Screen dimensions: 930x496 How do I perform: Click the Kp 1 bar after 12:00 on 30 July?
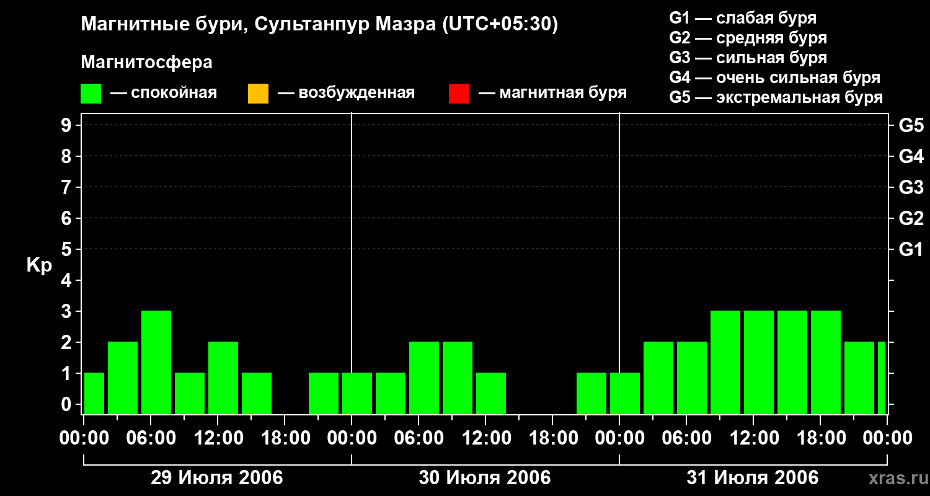coord(491,393)
